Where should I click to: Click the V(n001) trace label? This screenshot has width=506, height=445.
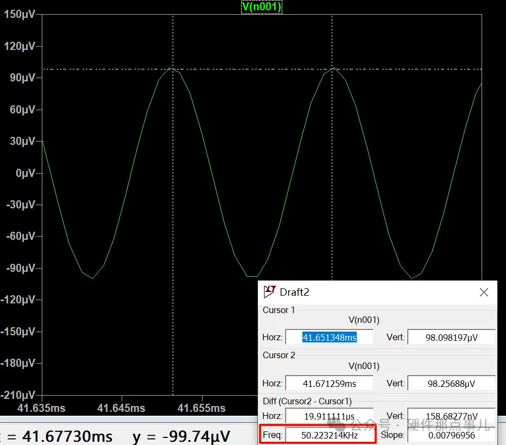(262, 7)
